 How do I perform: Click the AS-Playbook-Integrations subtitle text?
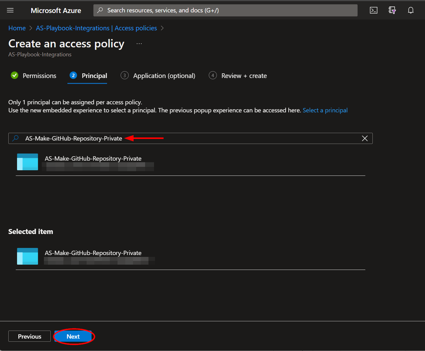(40, 54)
